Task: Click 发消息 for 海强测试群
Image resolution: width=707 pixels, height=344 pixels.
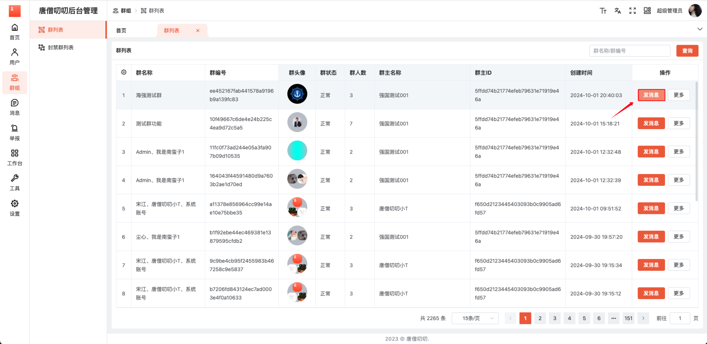Action: point(651,95)
